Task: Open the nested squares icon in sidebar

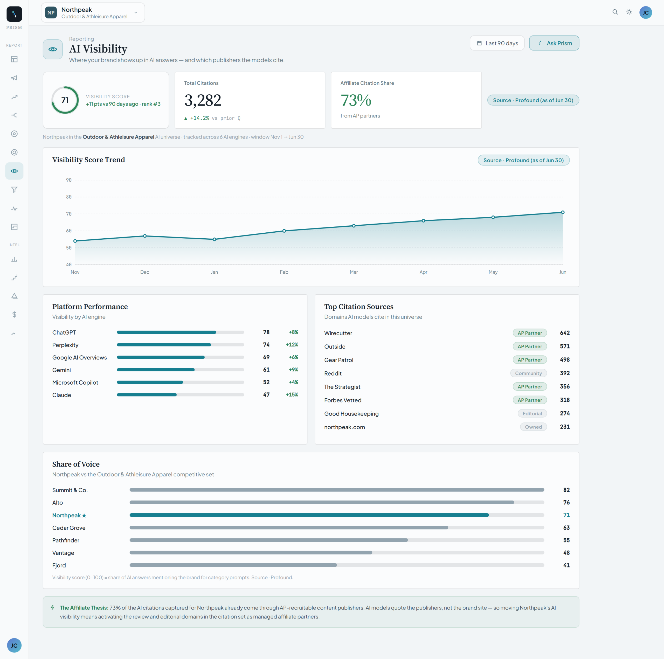Action: pyautogui.click(x=14, y=227)
